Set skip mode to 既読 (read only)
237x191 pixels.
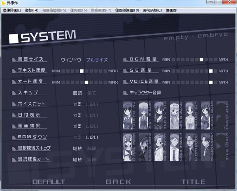(77, 93)
